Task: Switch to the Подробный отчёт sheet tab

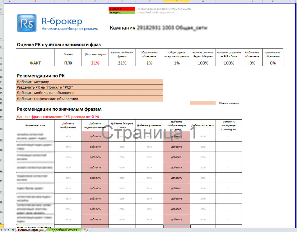Action: pos(63,230)
